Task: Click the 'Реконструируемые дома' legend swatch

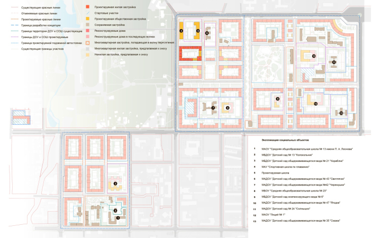Action: pos(87,31)
